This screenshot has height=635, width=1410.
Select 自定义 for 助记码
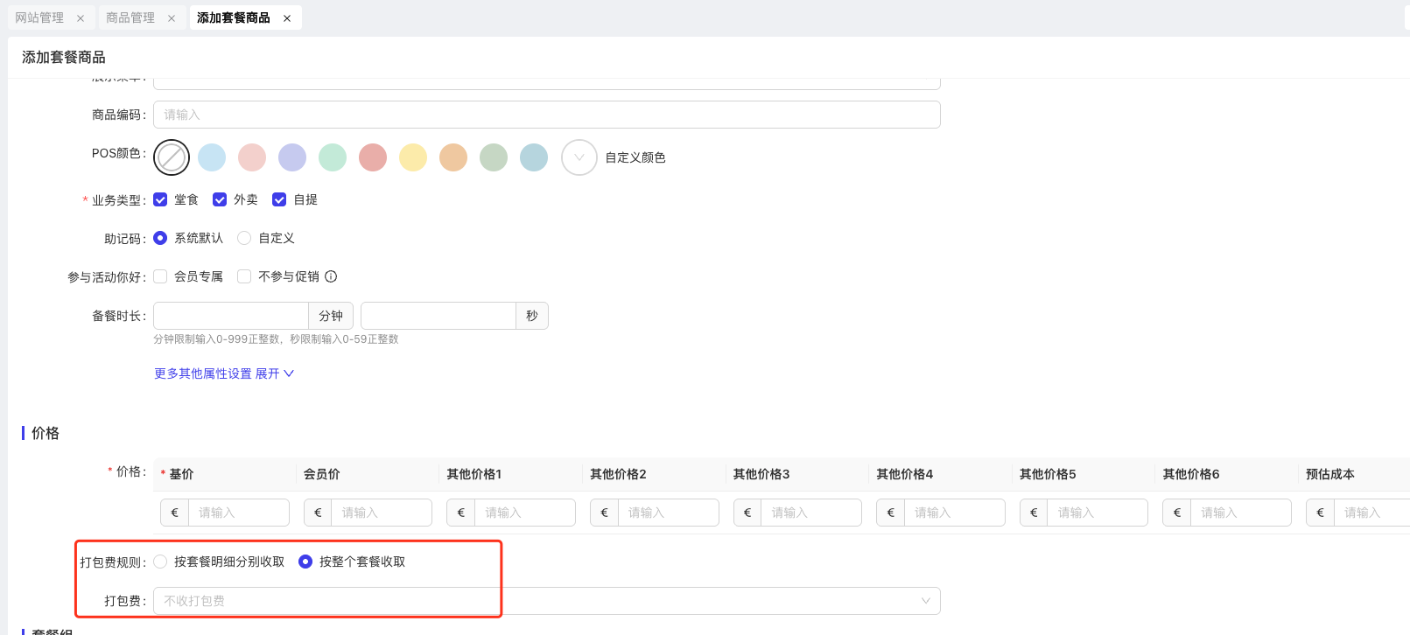tap(244, 238)
